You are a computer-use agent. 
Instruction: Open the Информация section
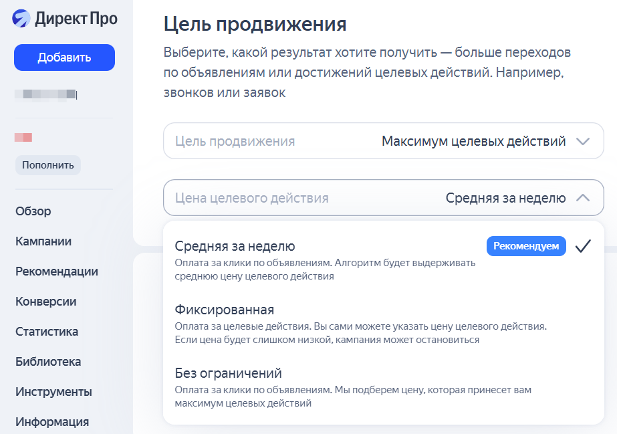52,422
